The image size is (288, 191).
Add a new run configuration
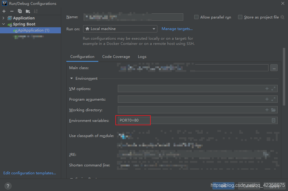point(4,11)
